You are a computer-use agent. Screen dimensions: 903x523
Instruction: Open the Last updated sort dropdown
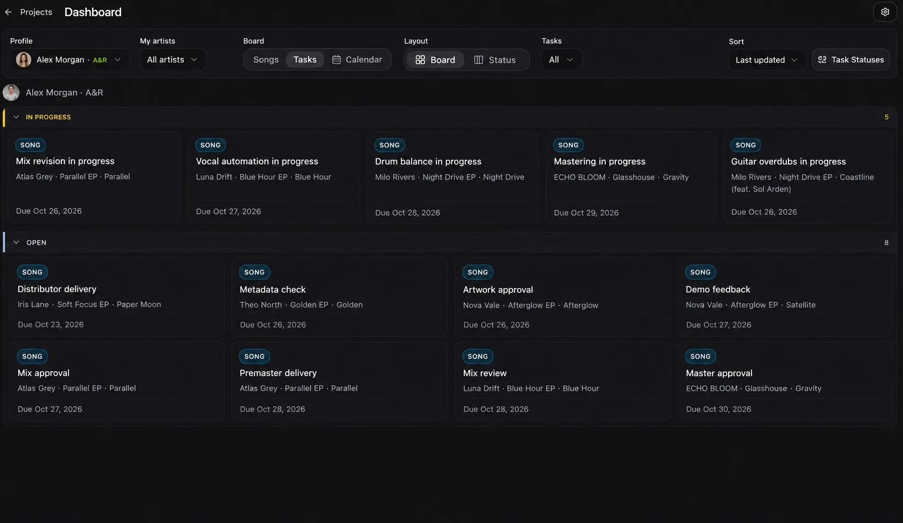point(766,60)
